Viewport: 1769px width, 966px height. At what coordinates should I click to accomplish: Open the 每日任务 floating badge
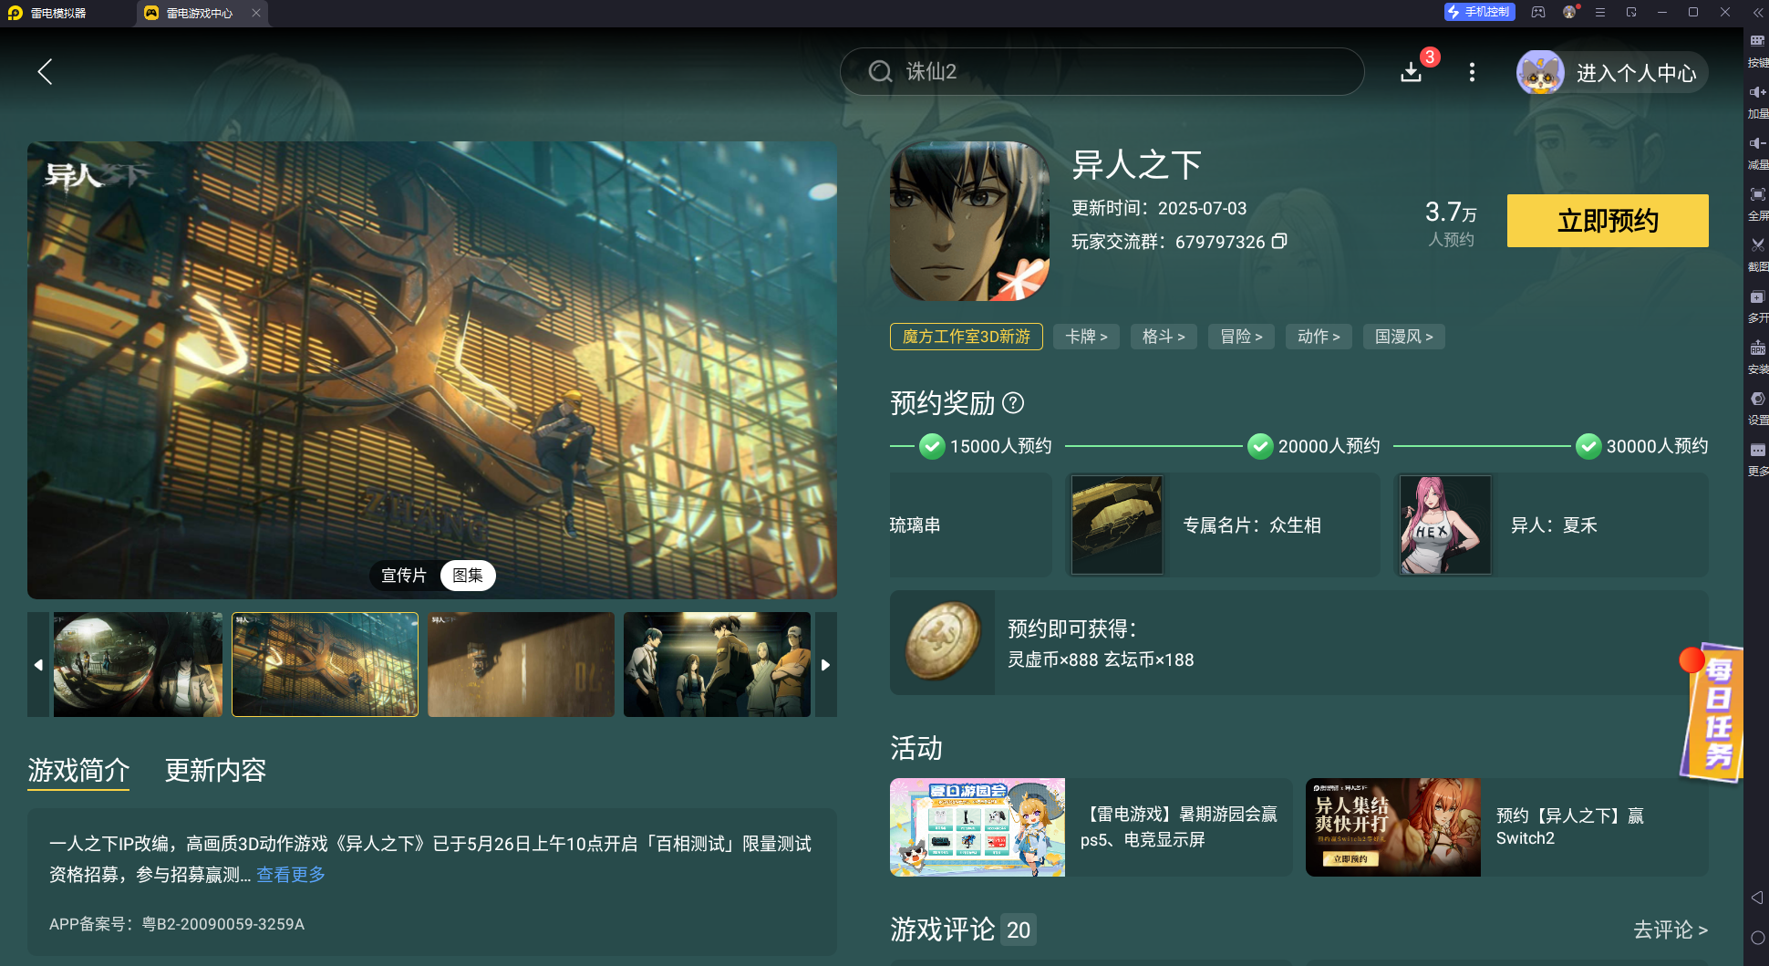[1711, 712]
